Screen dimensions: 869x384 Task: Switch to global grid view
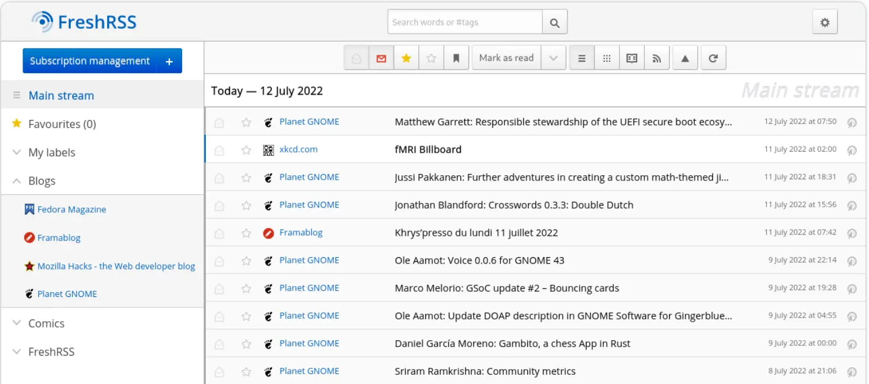(607, 58)
